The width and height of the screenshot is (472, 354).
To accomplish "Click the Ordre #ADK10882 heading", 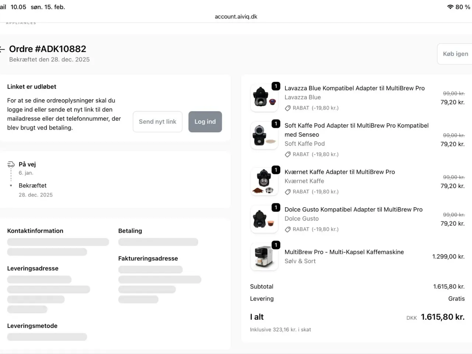I will click(x=48, y=49).
